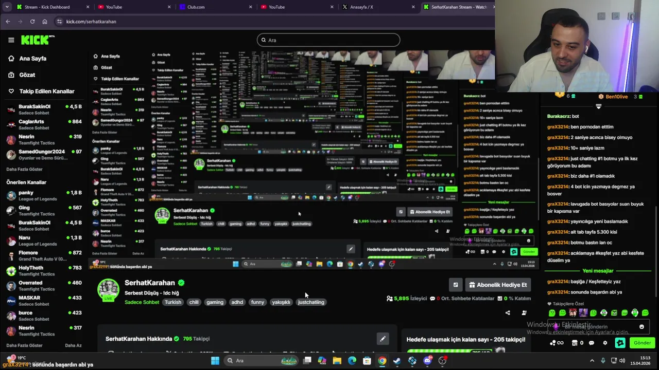Collapse the chat header arrow
Screen dimensions: 659x370
click(598, 106)
